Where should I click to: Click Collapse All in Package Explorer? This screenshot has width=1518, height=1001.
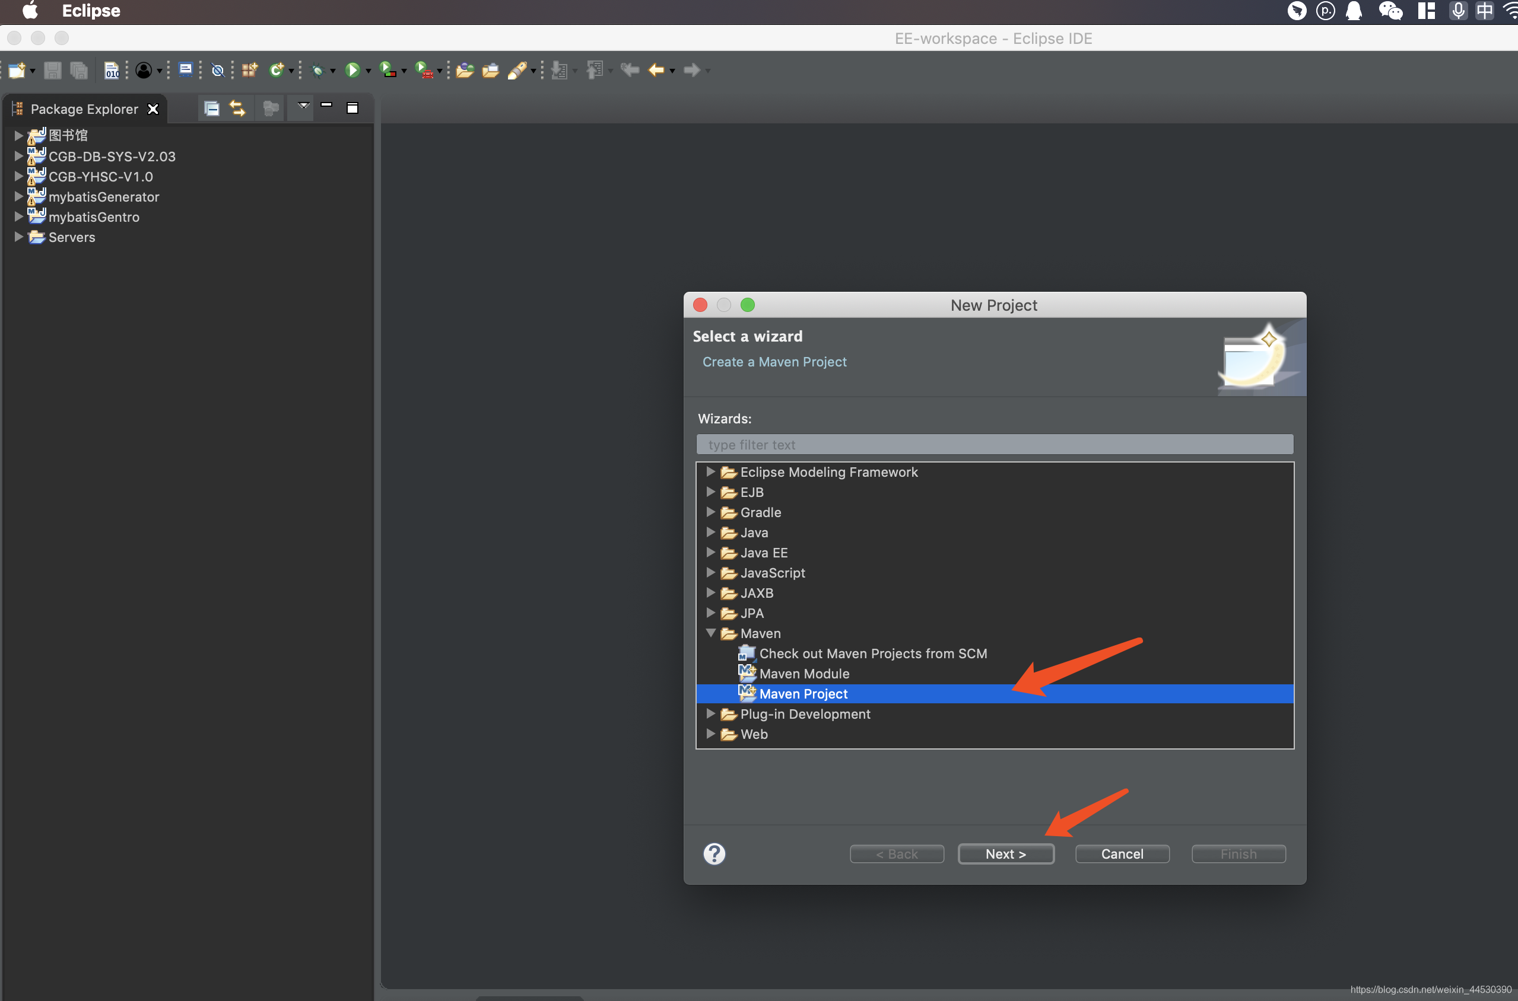point(211,109)
